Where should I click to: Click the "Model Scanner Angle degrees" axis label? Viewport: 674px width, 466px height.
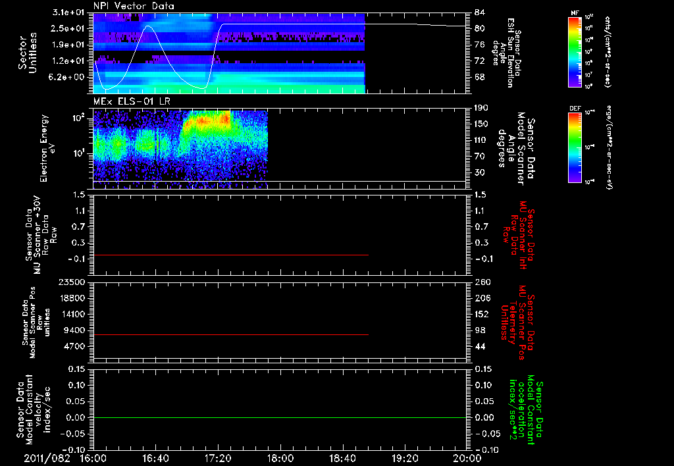[x=516, y=149]
